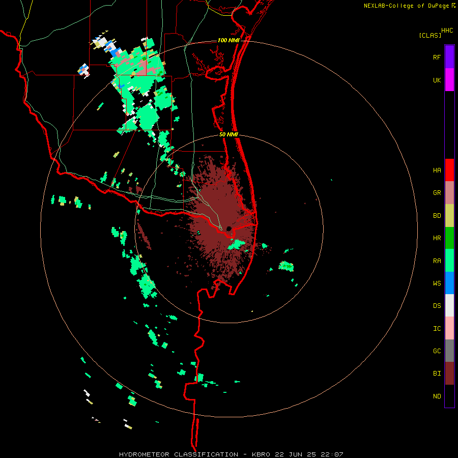This screenshot has height=458, width=458.
Task: Select the GR pink-brown legend swatch
Action: click(x=449, y=193)
